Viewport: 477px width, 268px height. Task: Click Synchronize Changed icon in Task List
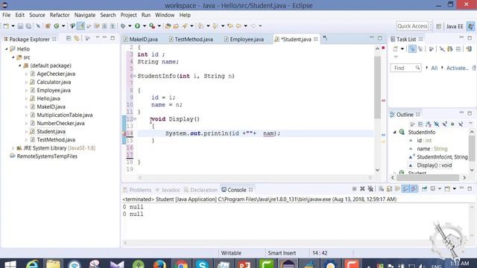(469, 49)
